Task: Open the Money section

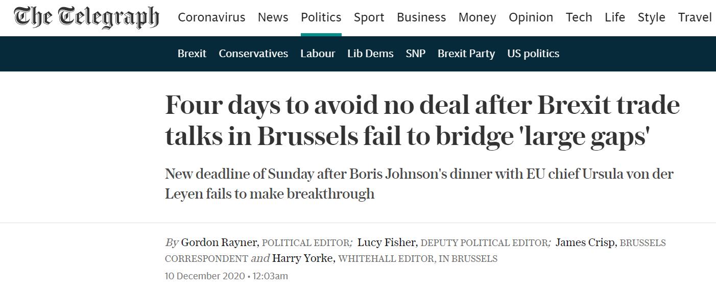Action: click(477, 17)
